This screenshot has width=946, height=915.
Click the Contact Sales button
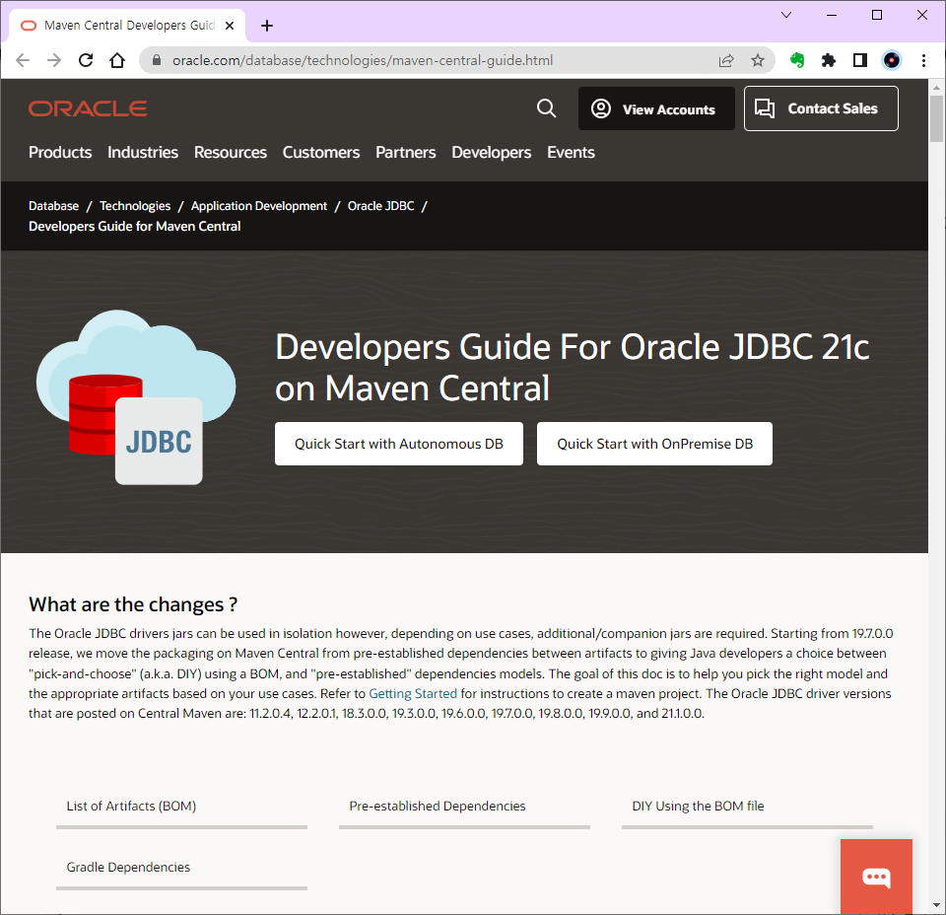click(x=821, y=108)
